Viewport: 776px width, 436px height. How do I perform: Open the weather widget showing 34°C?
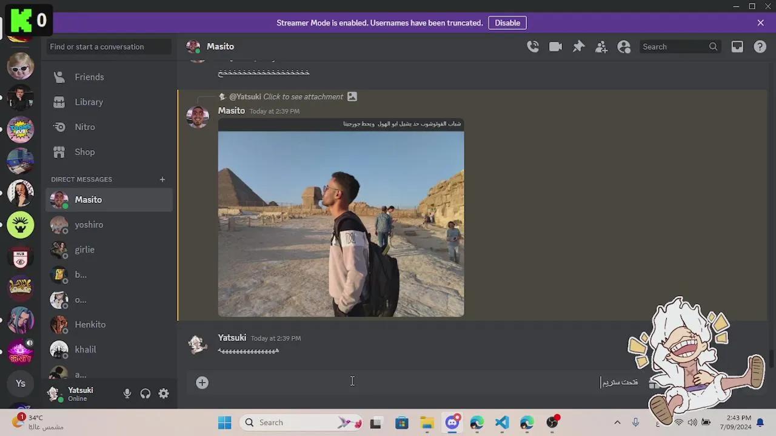[x=38, y=422]
